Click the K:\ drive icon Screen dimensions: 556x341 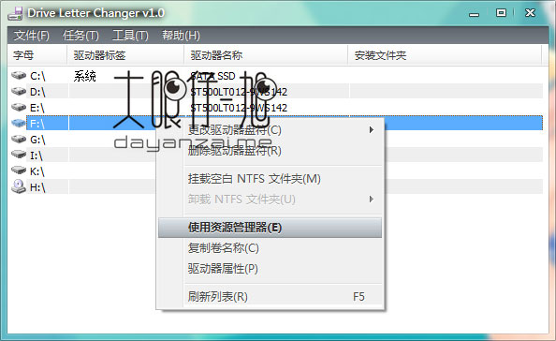[19, 171]
